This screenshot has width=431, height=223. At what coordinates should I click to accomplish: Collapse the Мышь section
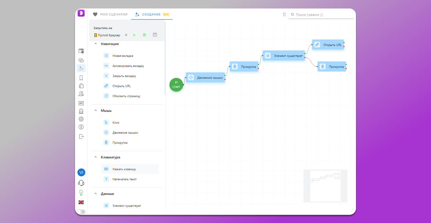point(96,111)
